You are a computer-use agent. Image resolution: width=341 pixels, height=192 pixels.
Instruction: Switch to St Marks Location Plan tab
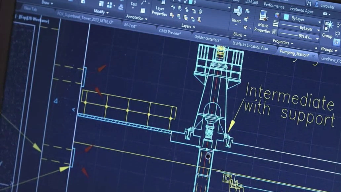point(250,46)
